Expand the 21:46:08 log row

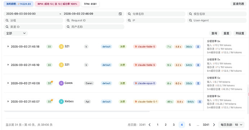pos(8,83)
